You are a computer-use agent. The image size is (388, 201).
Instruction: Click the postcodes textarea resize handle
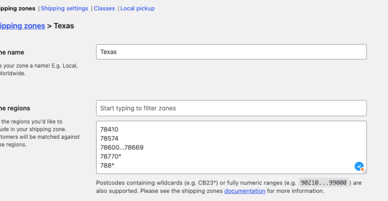[364, 171]
